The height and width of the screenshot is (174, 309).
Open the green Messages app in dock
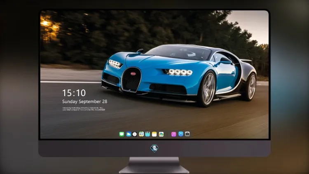tap(122, 134)
